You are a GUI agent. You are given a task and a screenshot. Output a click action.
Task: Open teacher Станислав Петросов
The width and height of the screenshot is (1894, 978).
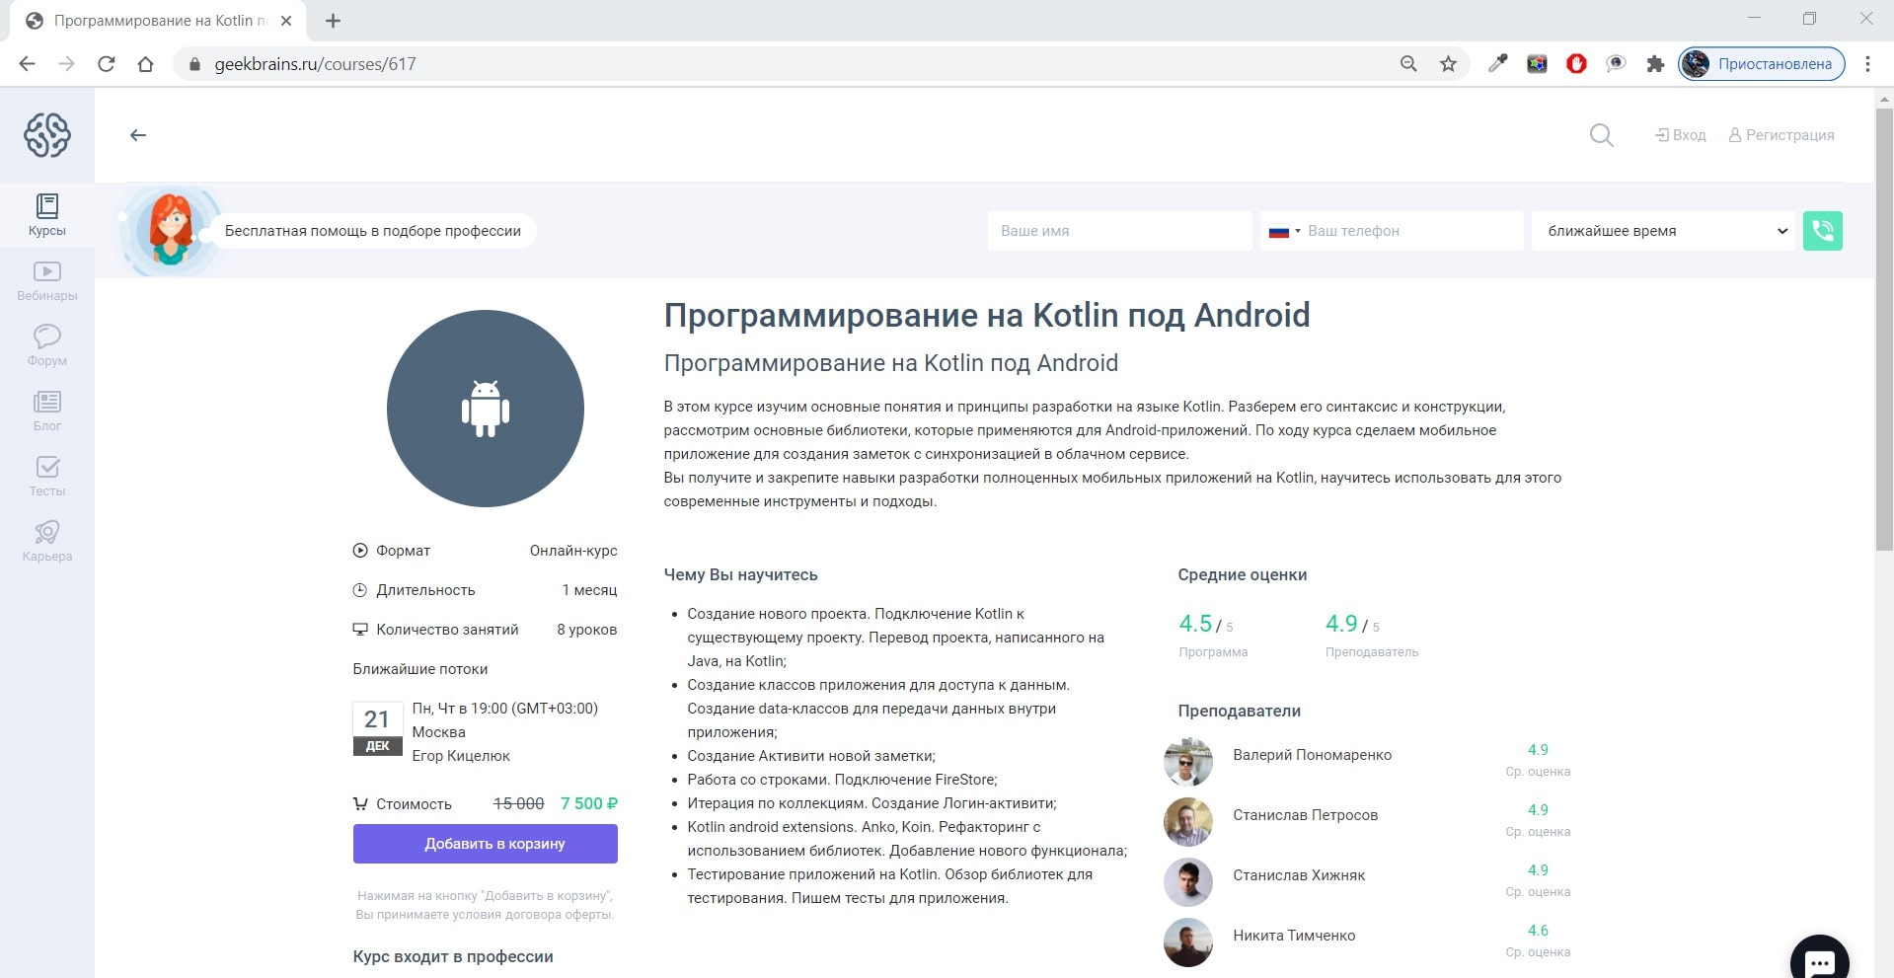coord(1305,815)
